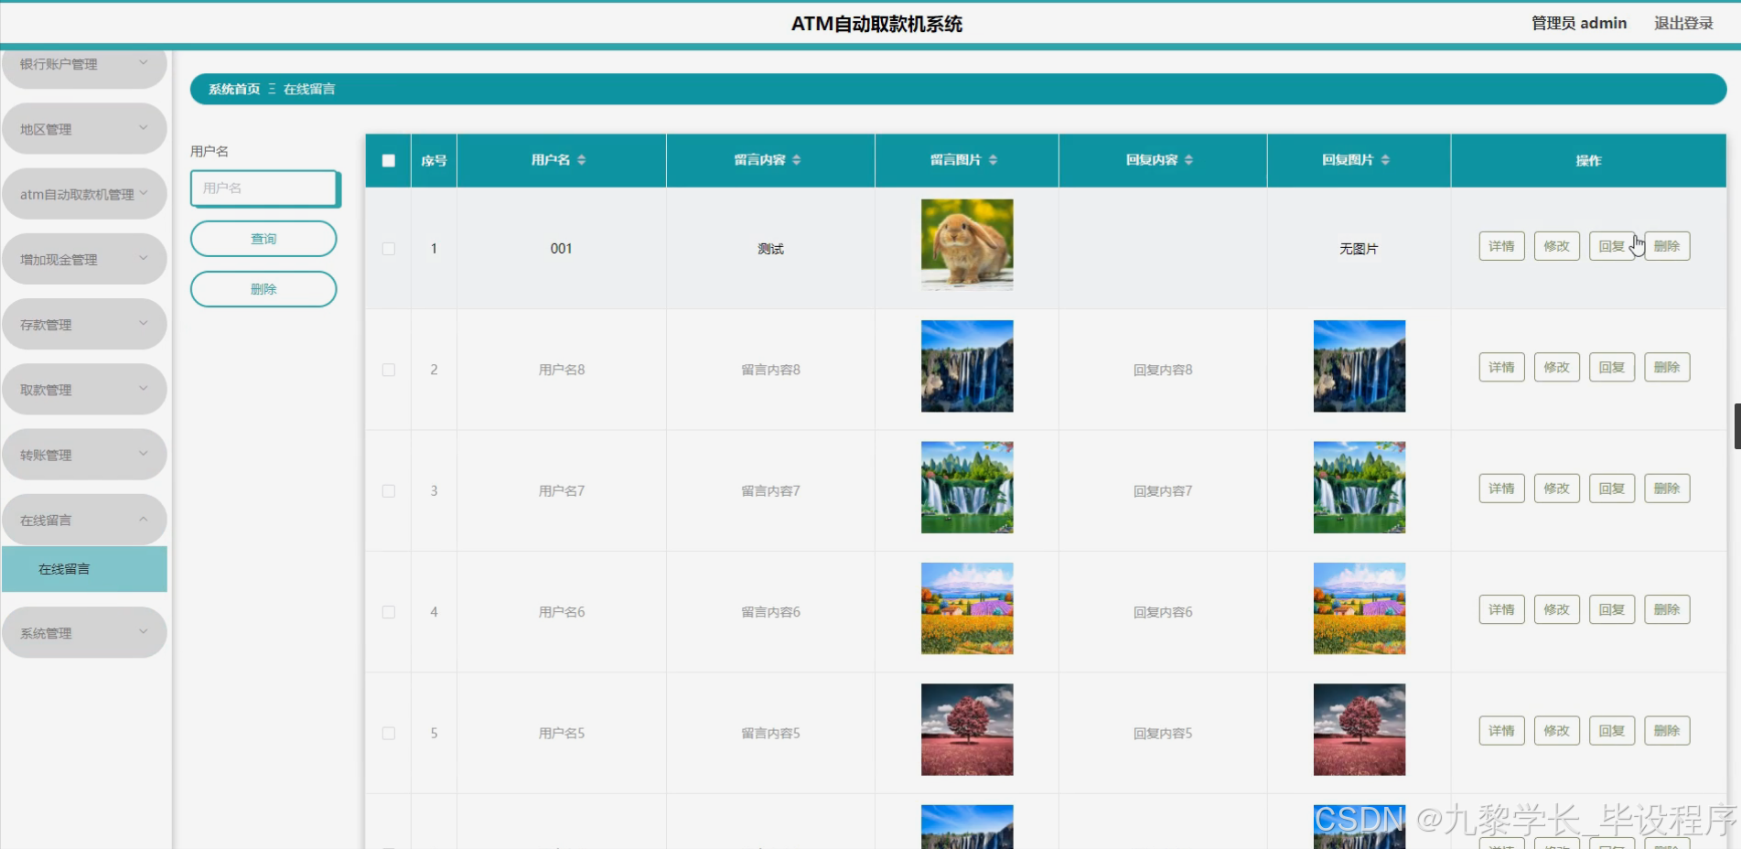Screen dimensions: 1741x849
Task: Open 回复图片 thumbnail for 用户名7
Action: (1359, 488)
